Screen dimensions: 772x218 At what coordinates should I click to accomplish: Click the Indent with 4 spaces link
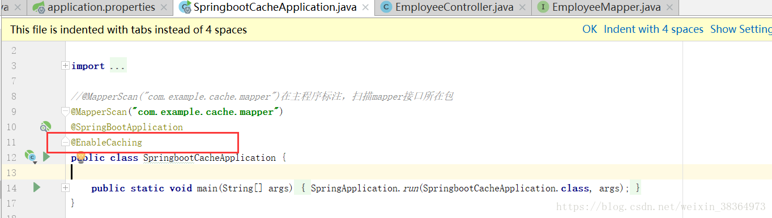point(654,29)
